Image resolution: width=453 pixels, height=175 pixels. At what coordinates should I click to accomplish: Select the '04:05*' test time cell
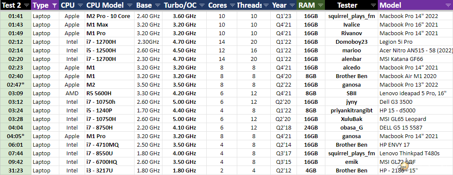coord(15,136)
